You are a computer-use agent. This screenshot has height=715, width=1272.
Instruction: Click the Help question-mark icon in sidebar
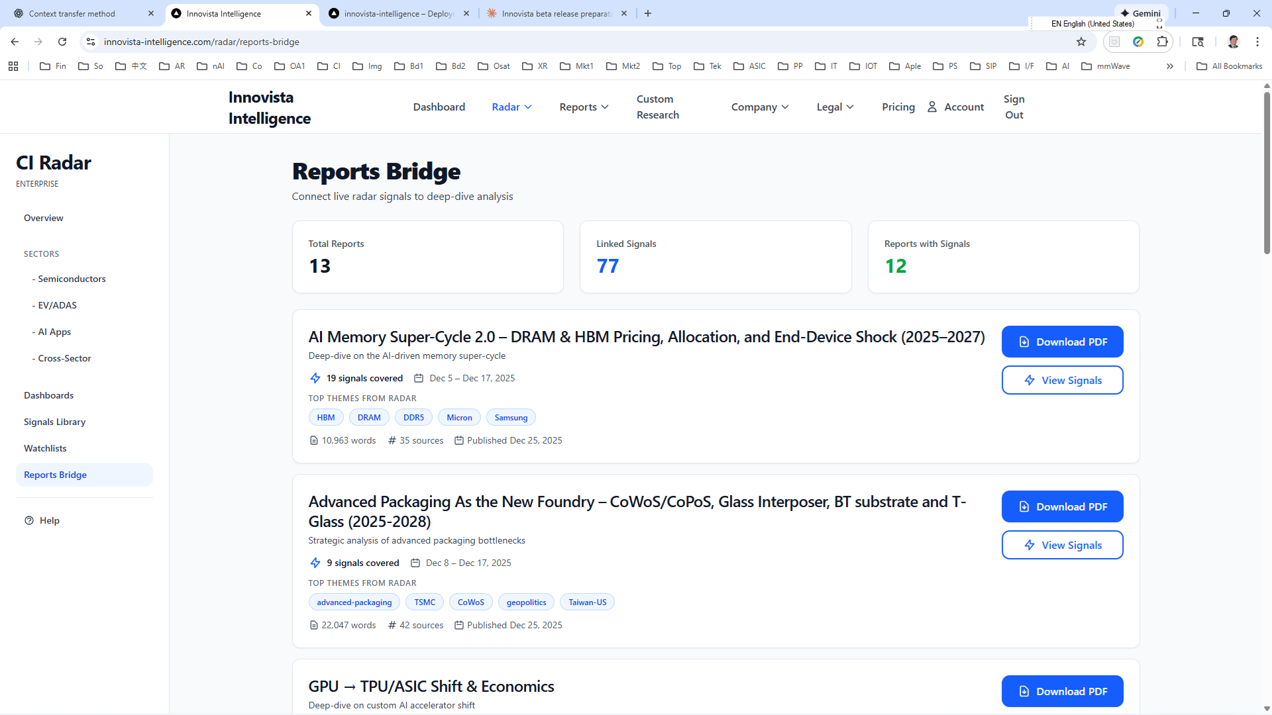[29, 520]
